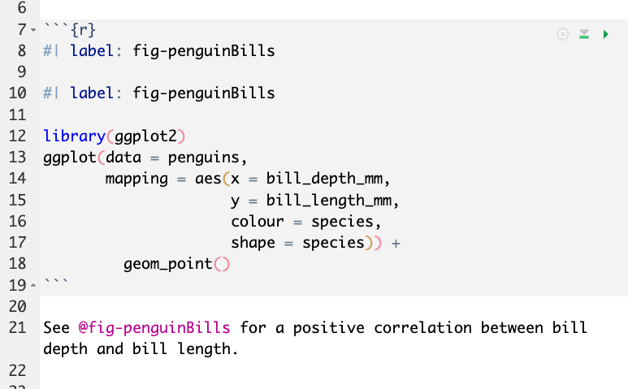628x389 pixels.
Task: Click on geom_point function call
Action: click(168, 263)
